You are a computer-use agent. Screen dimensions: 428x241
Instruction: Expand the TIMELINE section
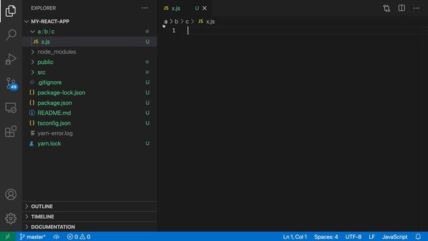[x=90, y=217]
